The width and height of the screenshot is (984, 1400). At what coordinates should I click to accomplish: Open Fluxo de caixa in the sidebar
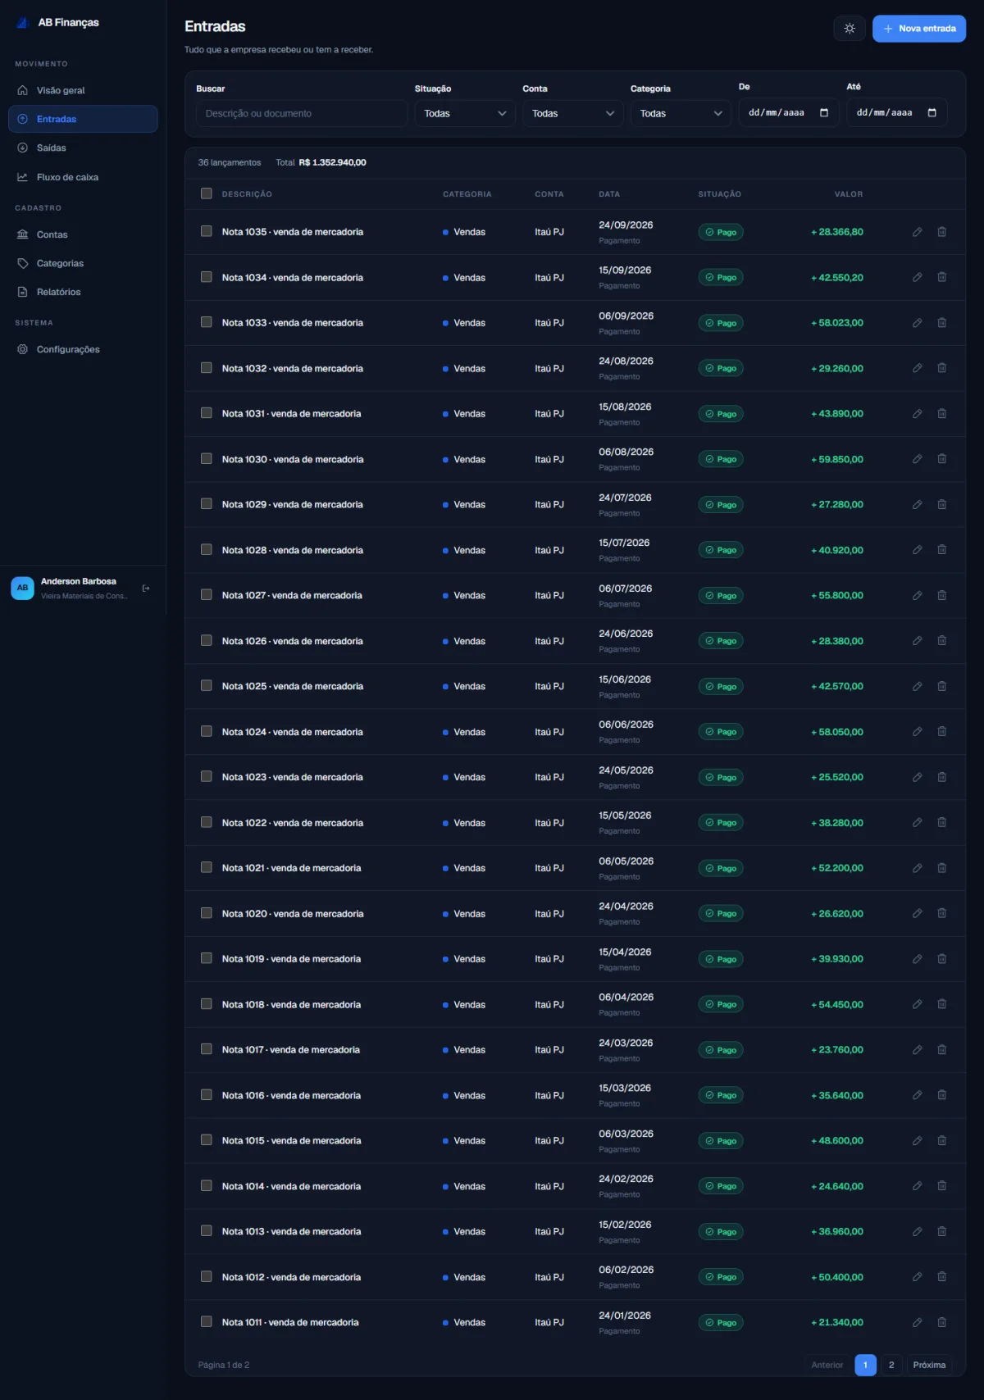(83, 177)
